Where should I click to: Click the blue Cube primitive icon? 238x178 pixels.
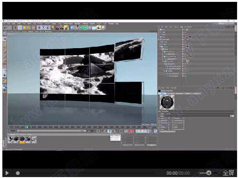(72, 28)
